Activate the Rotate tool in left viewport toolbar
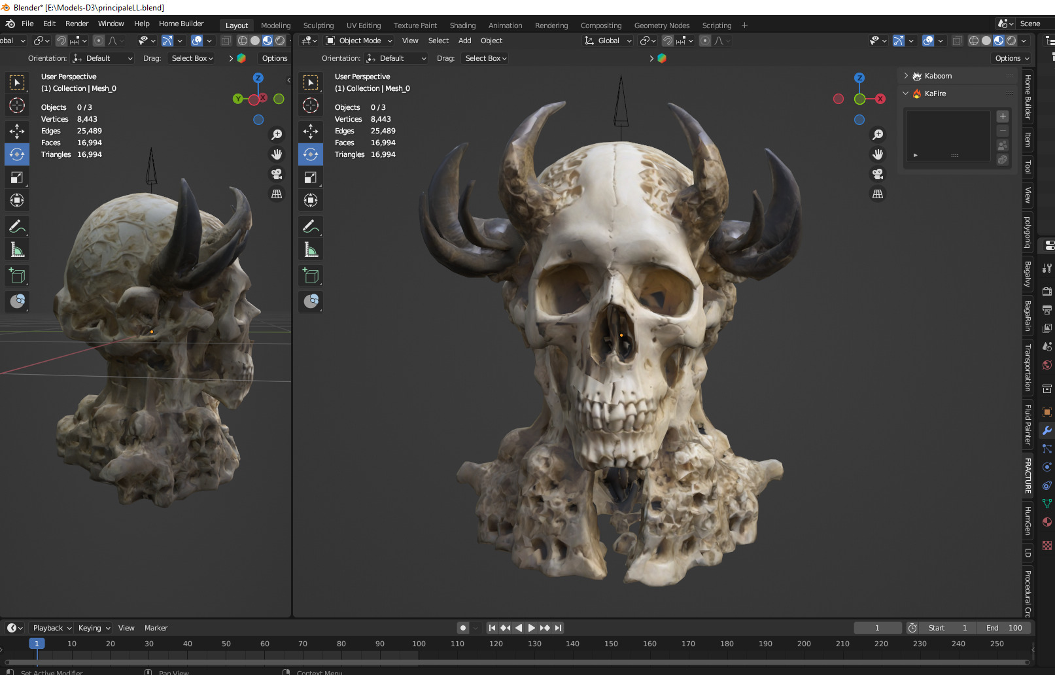Image resolution: width=1055 pixels, height=675 pixels. click(17, 154)
